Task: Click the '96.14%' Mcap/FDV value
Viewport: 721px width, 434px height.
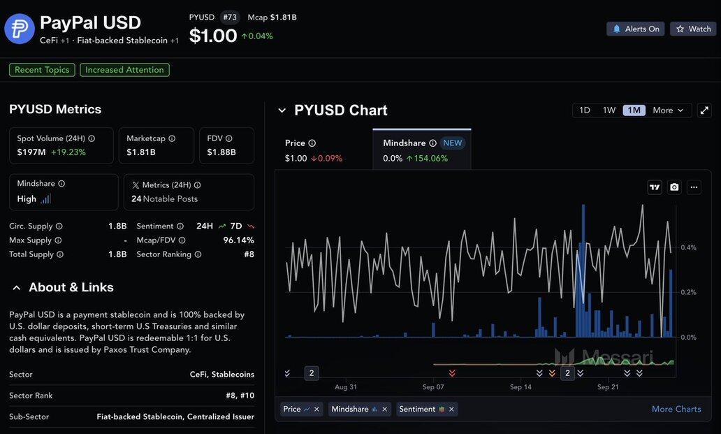Action: 239,240
